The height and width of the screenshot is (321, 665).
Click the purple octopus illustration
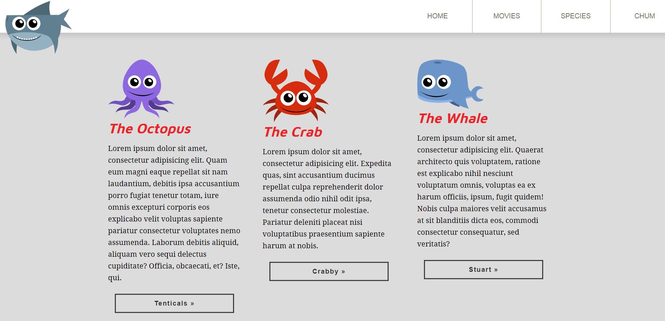pos(141,89)
